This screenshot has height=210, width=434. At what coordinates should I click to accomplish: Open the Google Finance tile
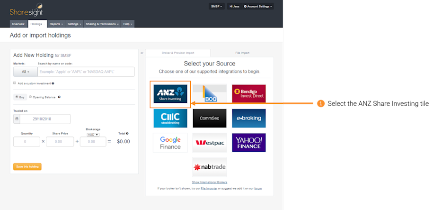[x=170, y=143]
